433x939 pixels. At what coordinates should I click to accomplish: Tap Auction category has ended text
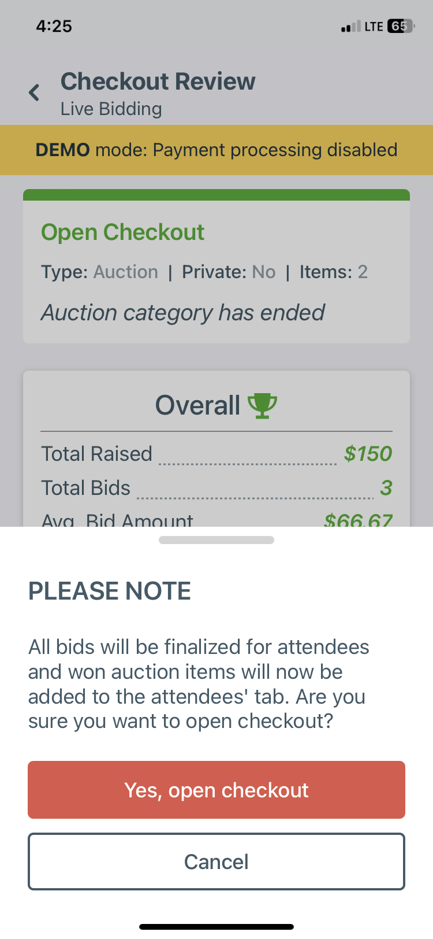(182, 313)
